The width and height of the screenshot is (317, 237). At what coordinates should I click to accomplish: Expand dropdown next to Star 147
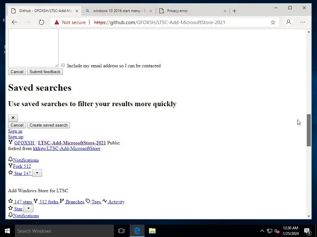click(37, 173)
